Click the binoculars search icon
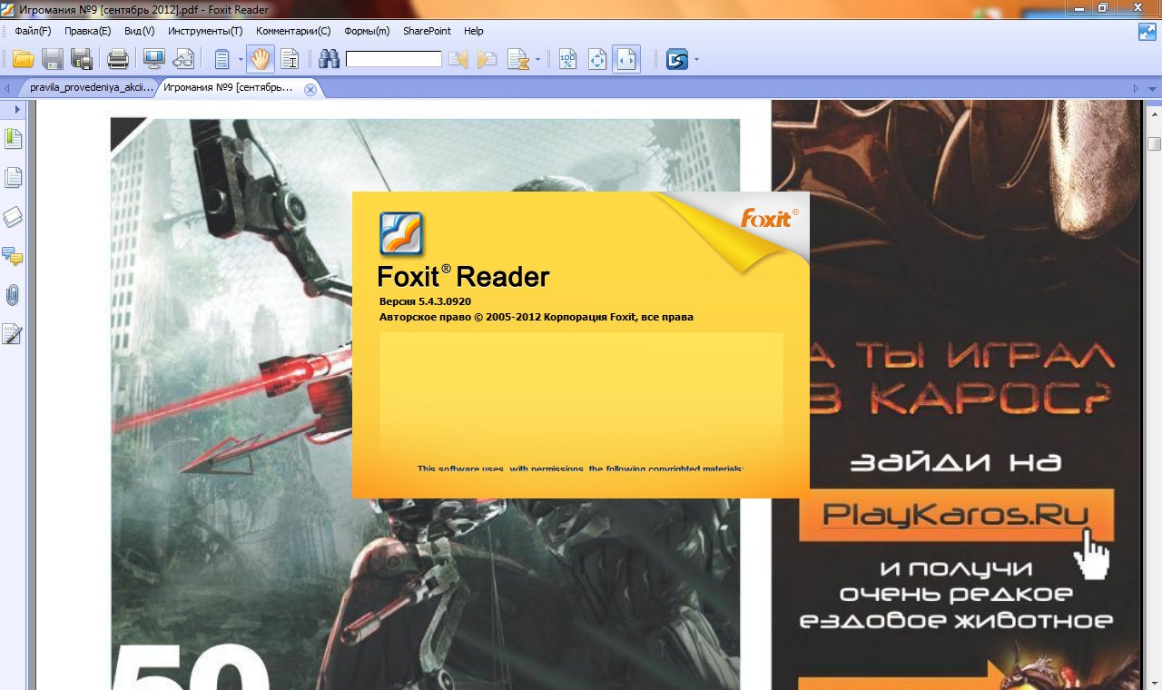Screen dimensions: 1162x690 [329, 60]
